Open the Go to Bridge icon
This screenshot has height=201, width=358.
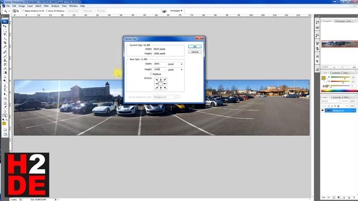[164, 11]
